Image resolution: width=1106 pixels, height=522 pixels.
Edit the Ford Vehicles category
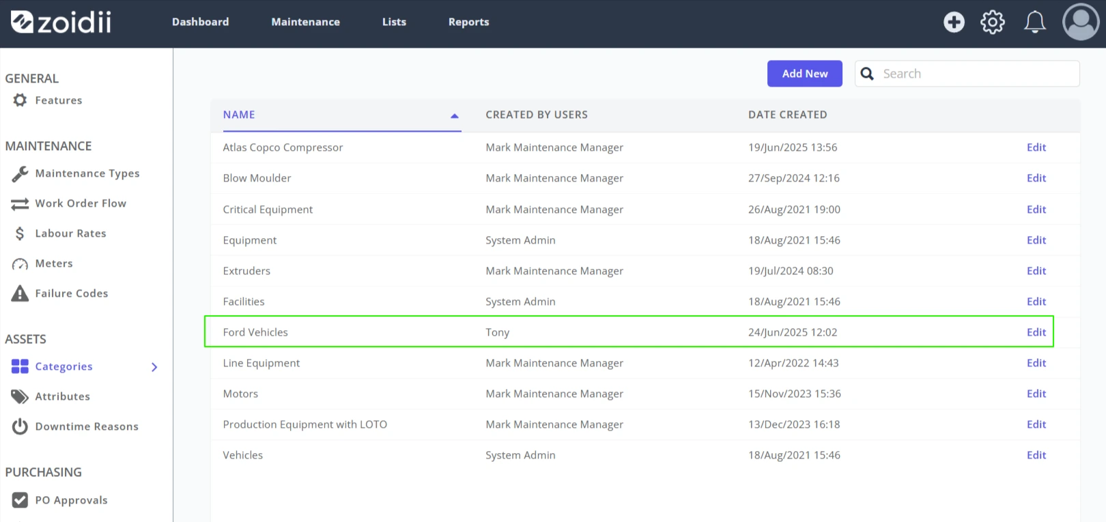click(x=1036, y=332)
